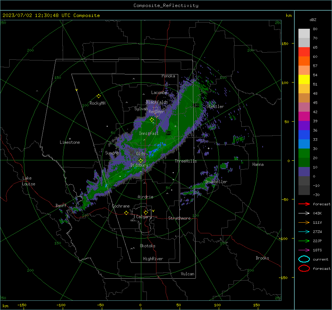
Task: Click the -150 value on bottom axis
Action: click(x=22, y=305)
